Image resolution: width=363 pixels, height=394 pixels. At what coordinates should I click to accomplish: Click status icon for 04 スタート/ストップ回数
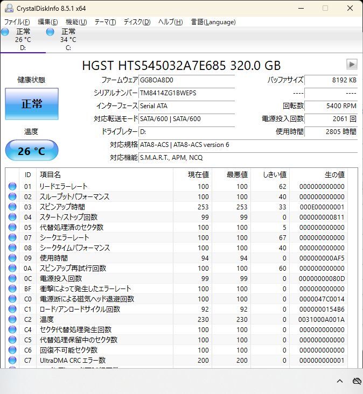(x=12, y=217)
